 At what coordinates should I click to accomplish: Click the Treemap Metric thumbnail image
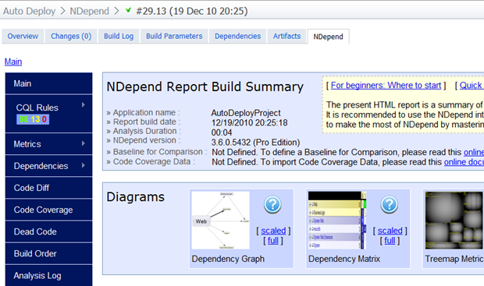(x=454, y=221)
